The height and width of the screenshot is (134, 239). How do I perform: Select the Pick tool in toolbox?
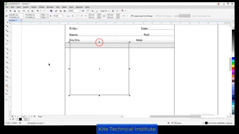tap(7, 21)
